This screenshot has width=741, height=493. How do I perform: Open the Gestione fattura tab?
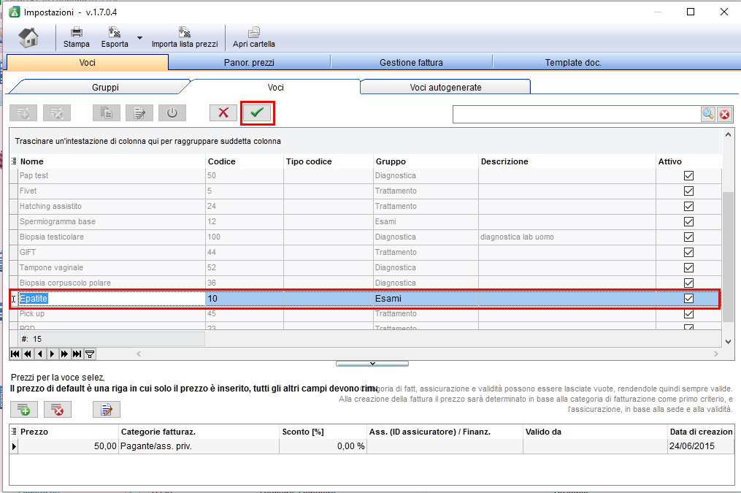click(411, 62)
